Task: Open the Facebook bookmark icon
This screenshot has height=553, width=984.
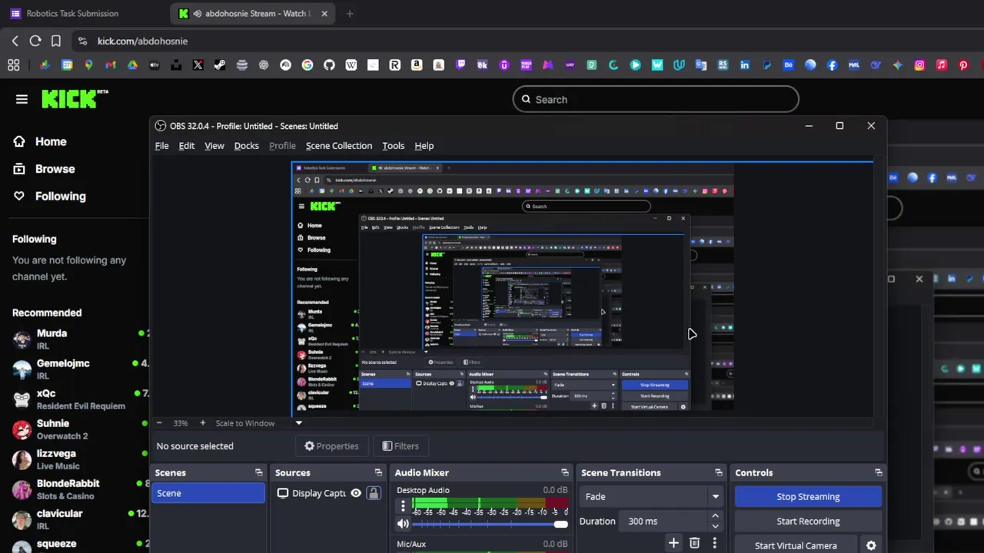Action: point(832,65)
